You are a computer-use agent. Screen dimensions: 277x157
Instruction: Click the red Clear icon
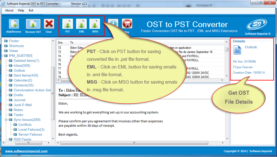[x=49, y=24]
